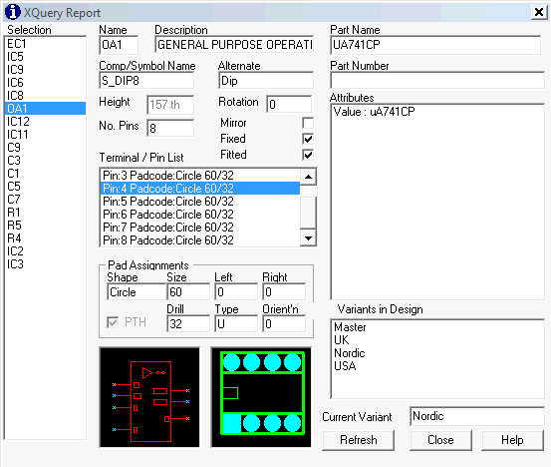The width and height of the screenshot is (551, 467).
Task: Click the pin list scroll down arrow
Action: tap(308, 238)
